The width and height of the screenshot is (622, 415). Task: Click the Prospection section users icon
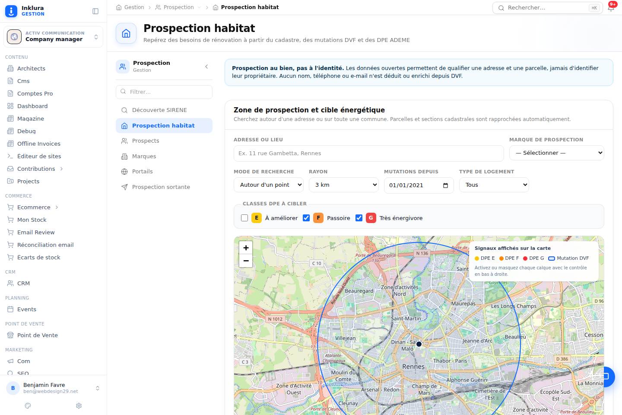(x=123, y=67)
